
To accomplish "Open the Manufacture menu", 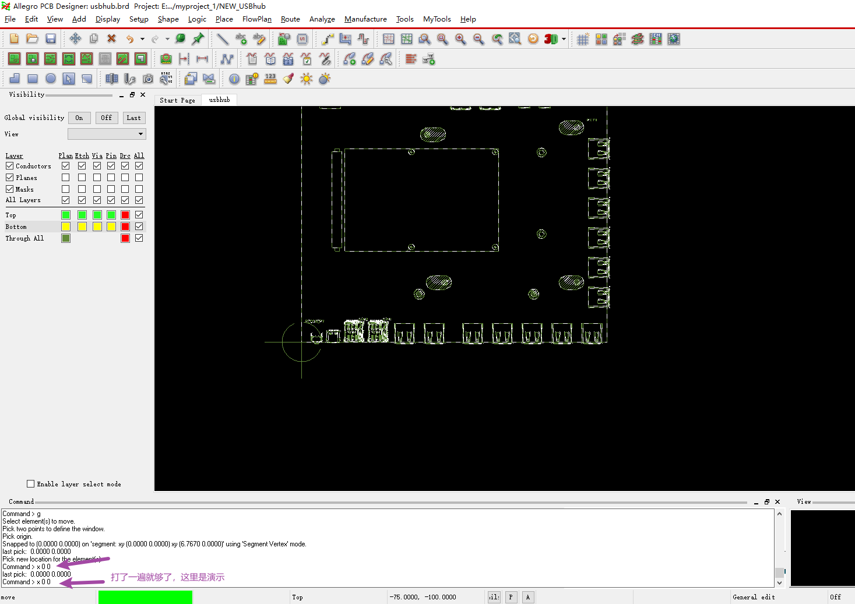I will [x=365, y=19].
